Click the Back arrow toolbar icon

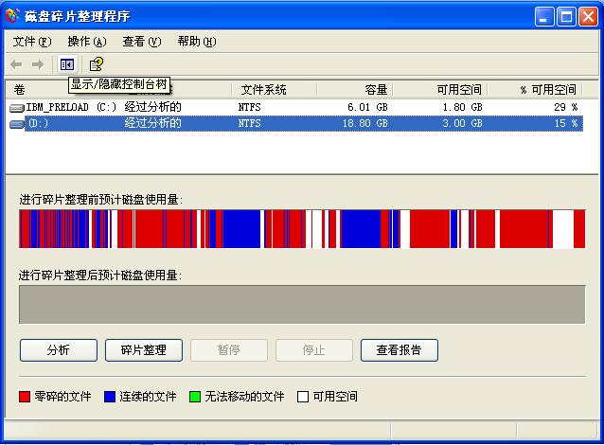pyautogui.click(x=16, y=64)
